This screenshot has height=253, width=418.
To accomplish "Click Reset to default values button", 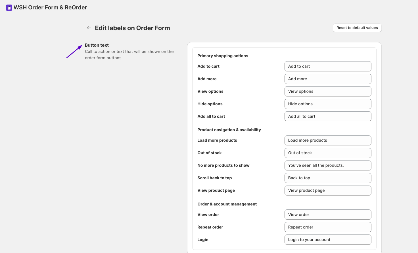I will [x=357, y=28].
